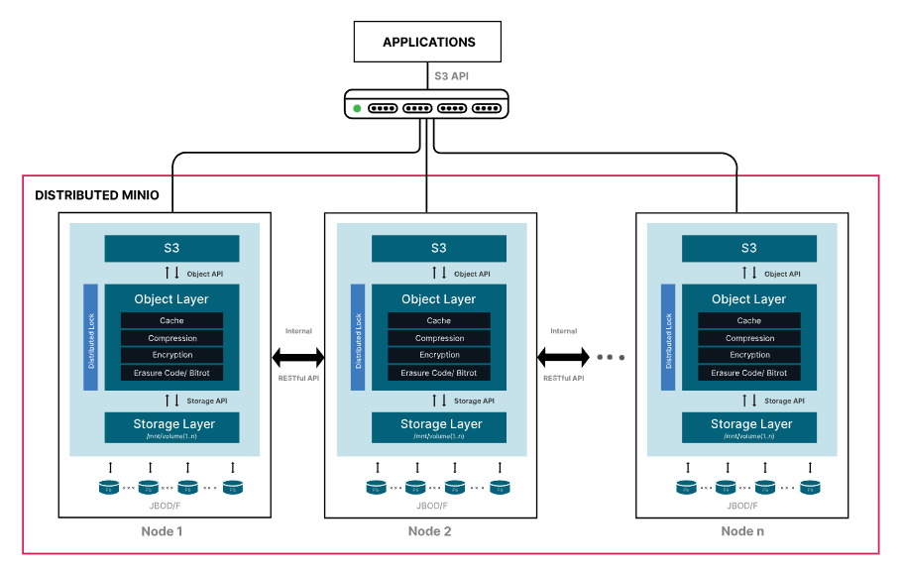The width and height of the screenshot is (904, 574).
Task: Click the 'JBOD/F' label in Node 1
Action: [x=165, y=506]
